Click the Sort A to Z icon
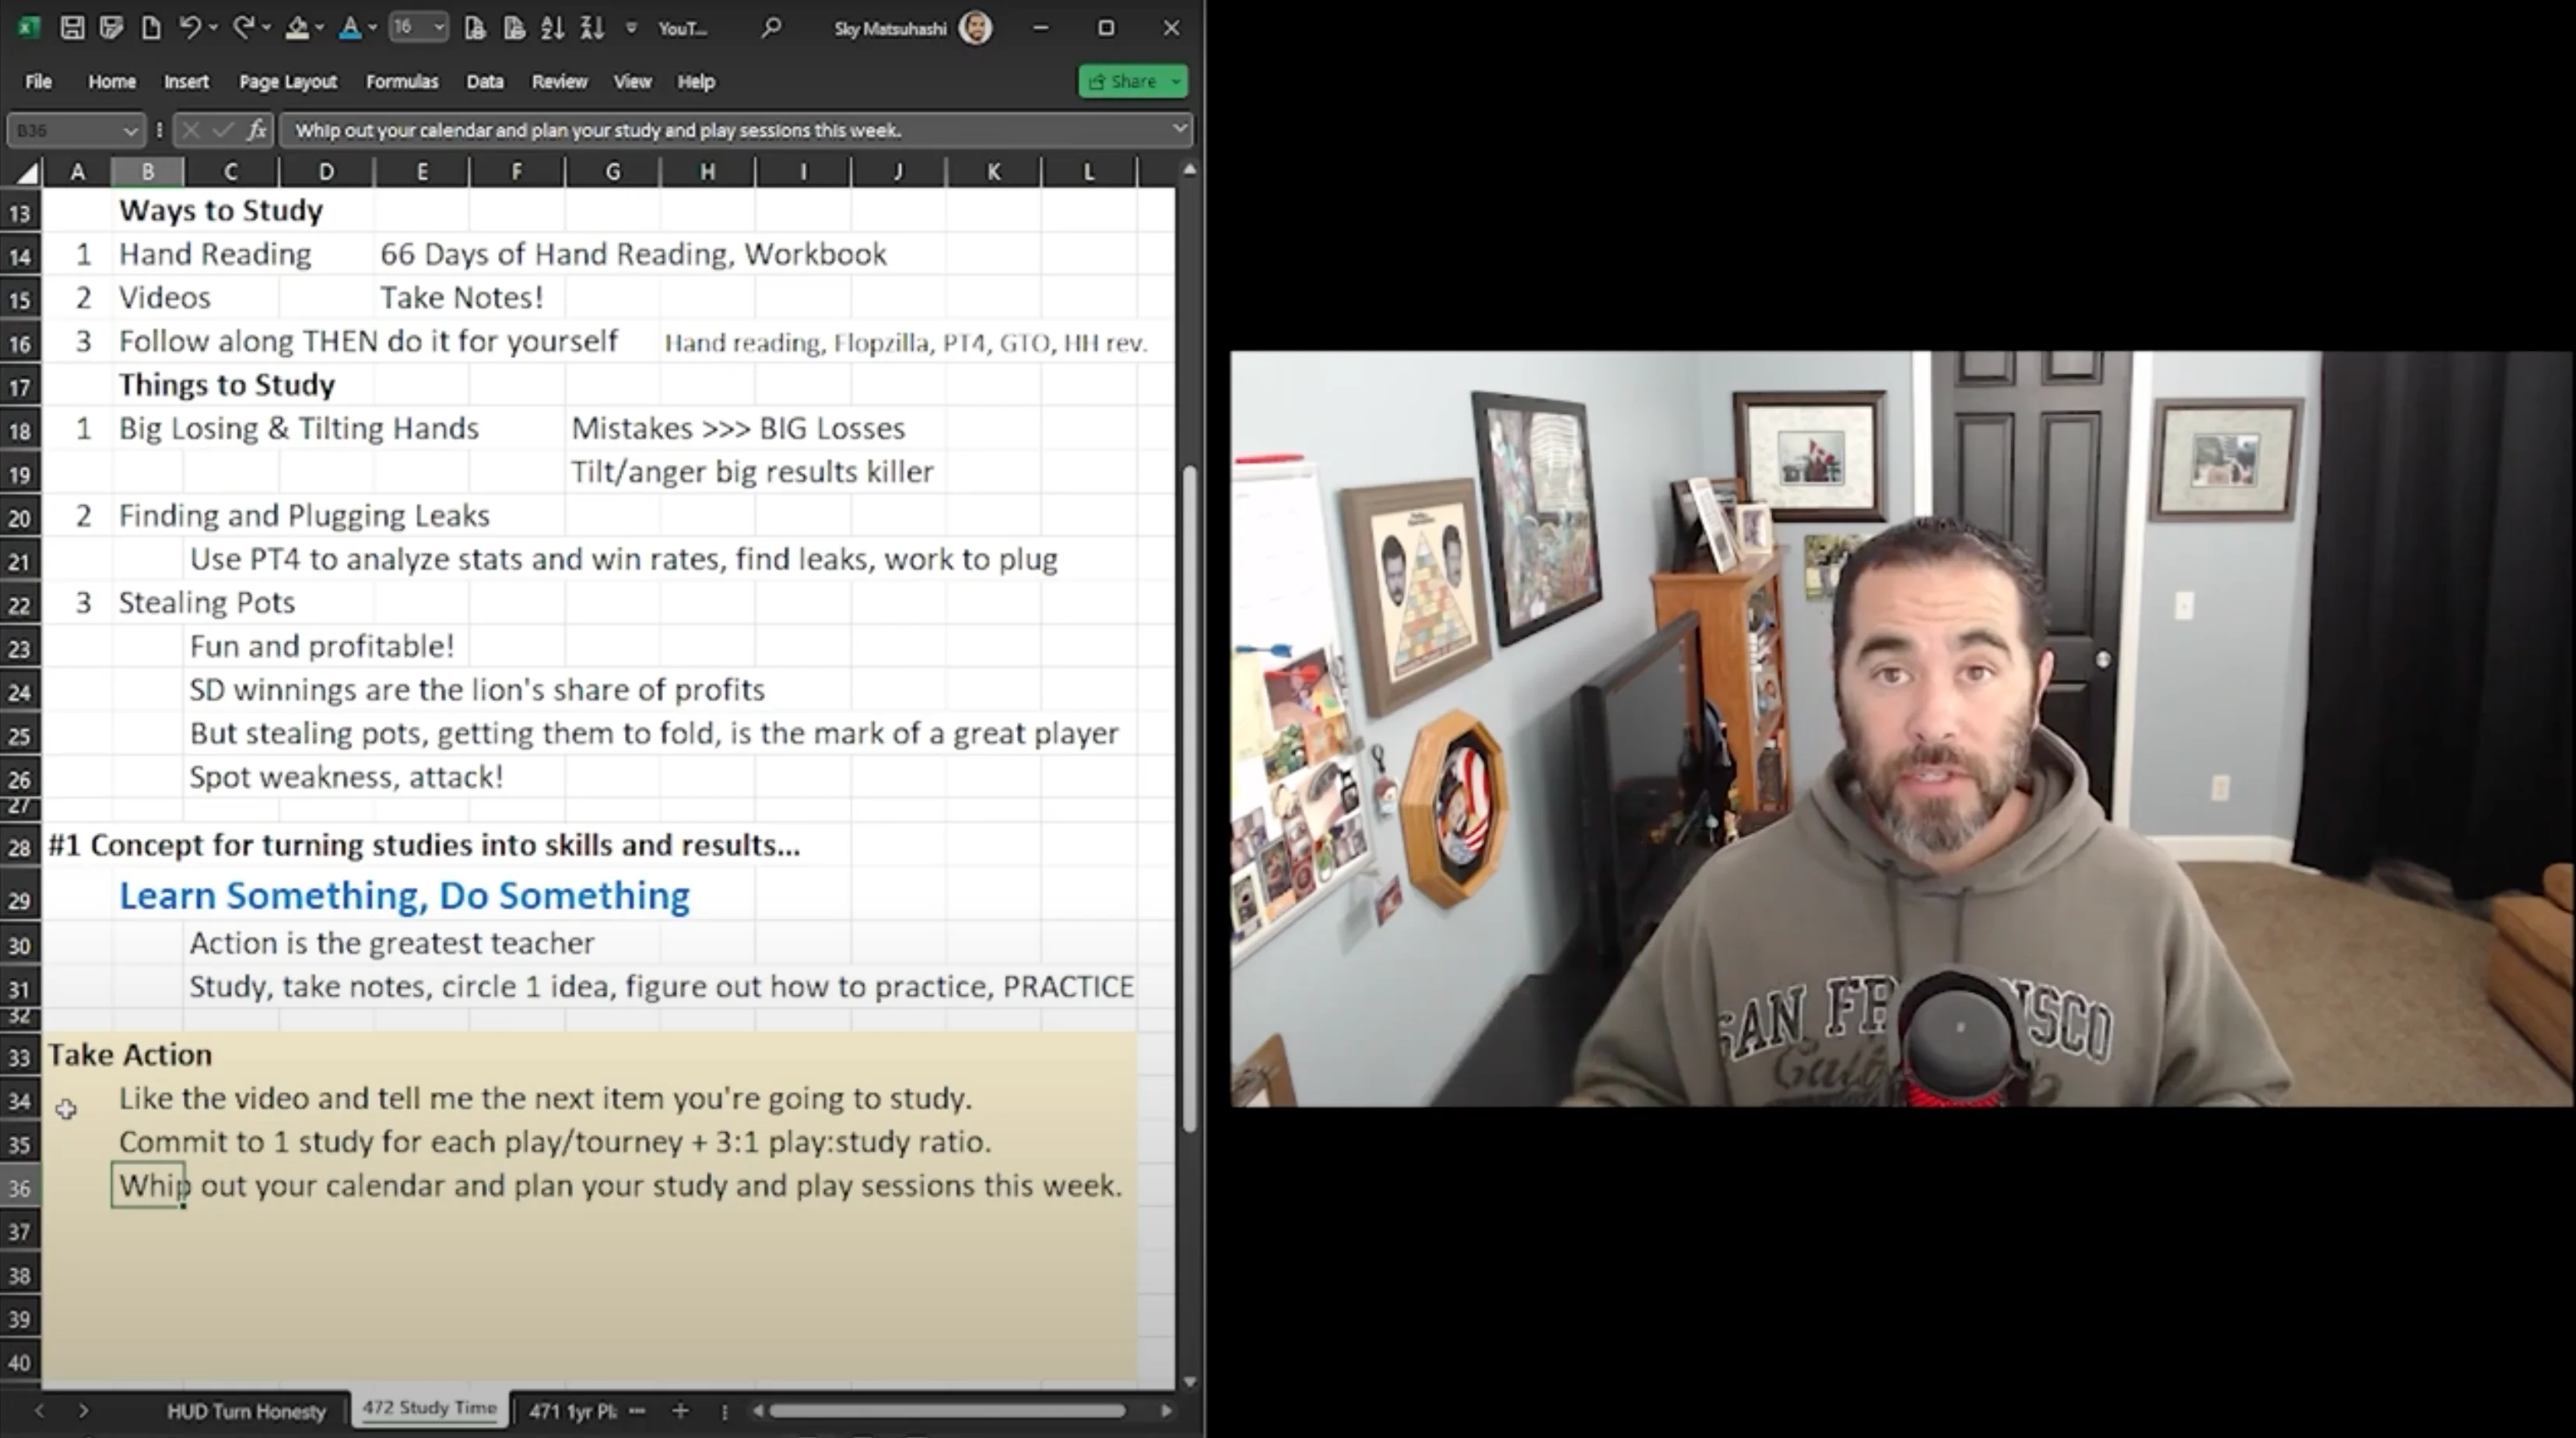 552,28
